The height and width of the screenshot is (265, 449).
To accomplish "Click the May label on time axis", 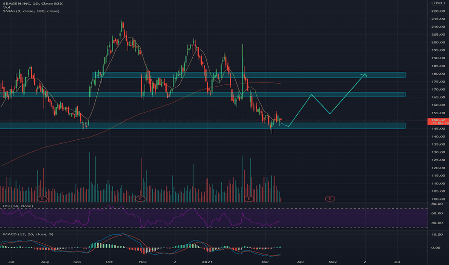I will click(x=332, y=262).
